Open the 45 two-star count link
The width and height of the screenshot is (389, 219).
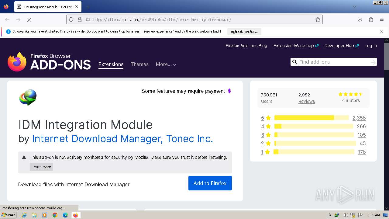coord(363,143)
